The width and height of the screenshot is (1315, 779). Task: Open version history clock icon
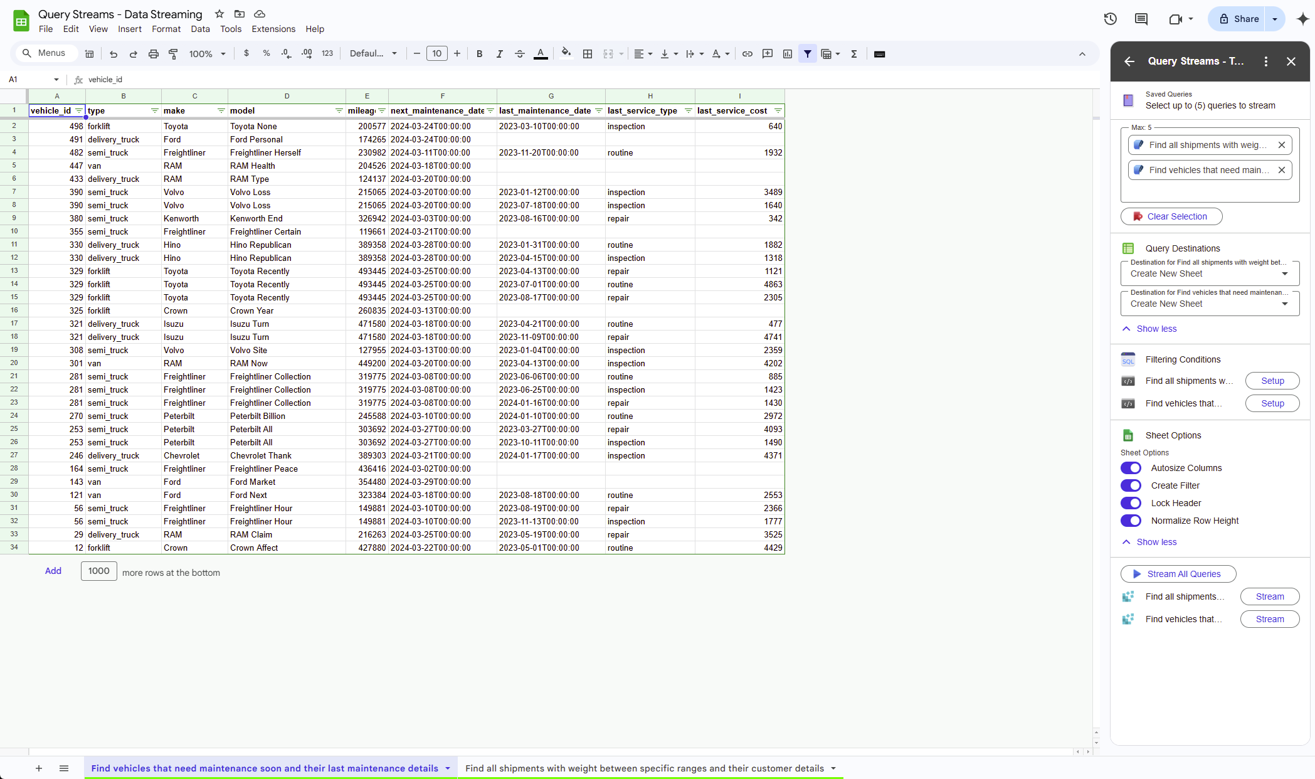(x=1110, y=19)
